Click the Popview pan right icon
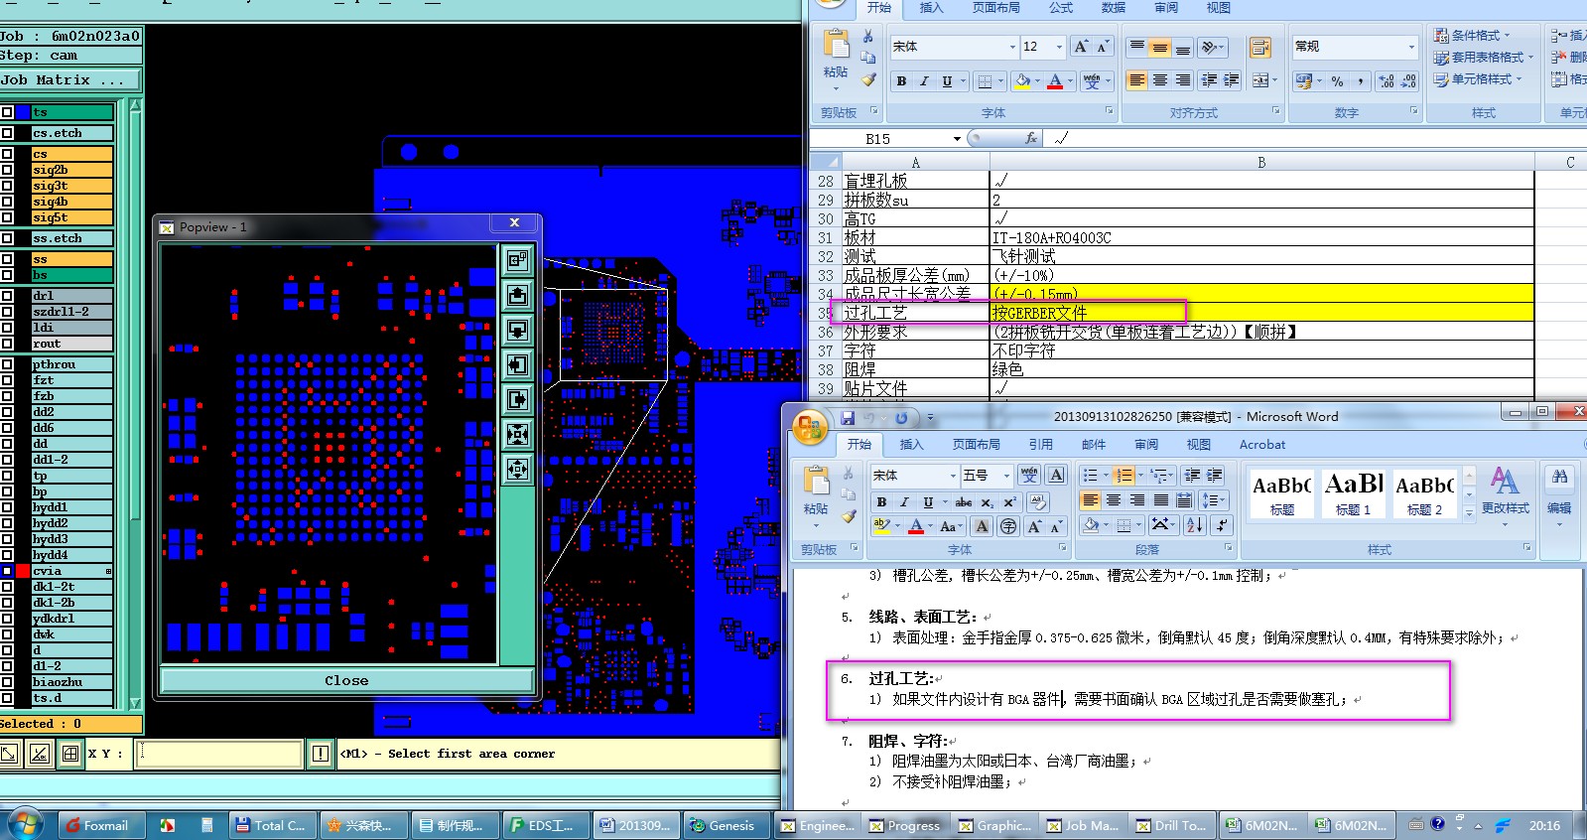The width and height of the screenshot is (1587, 840). point(517,399)
